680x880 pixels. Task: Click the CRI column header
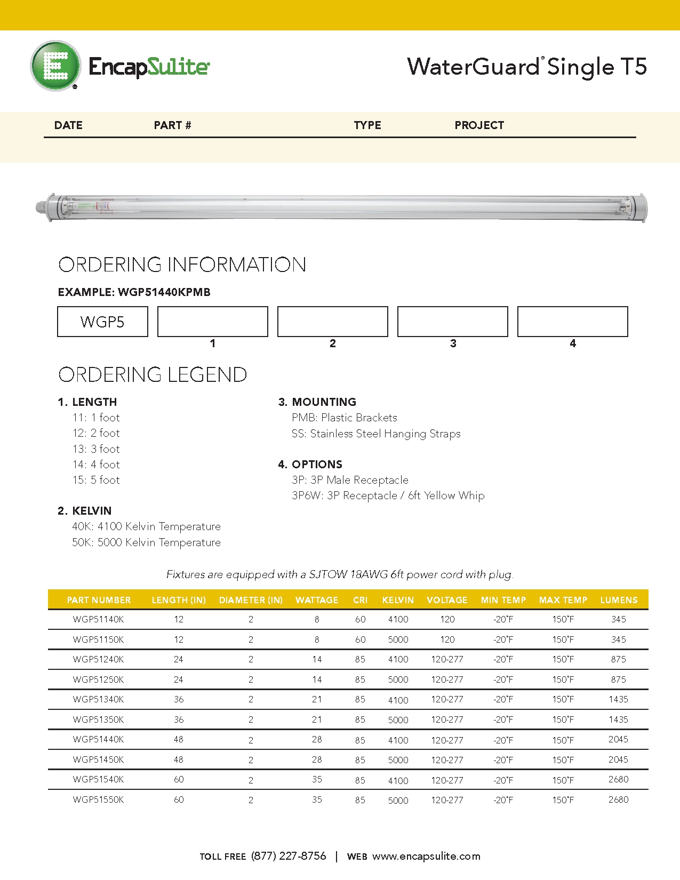(361, 600)
